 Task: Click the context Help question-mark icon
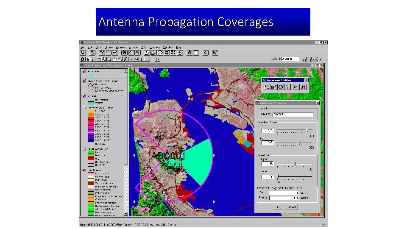coord(215,53)
